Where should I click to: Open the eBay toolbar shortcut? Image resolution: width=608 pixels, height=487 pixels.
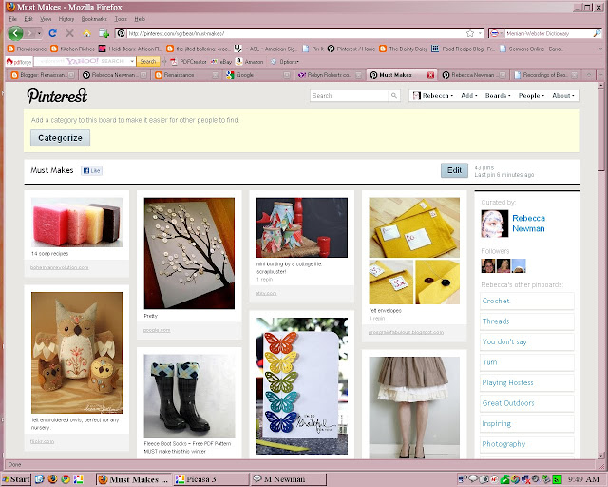(x=221, y=62)
